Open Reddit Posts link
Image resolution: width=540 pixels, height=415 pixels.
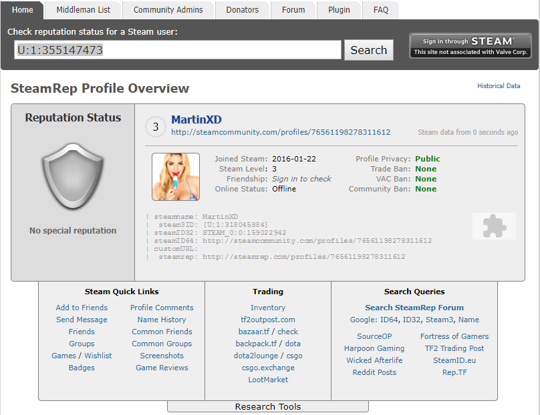374,372
